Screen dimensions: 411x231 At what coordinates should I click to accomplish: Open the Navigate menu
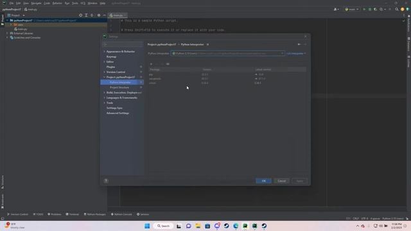tap(36, 3)
